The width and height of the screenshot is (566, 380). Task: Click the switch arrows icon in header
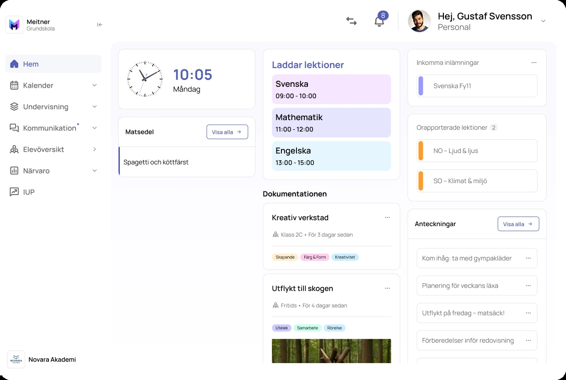351,21
